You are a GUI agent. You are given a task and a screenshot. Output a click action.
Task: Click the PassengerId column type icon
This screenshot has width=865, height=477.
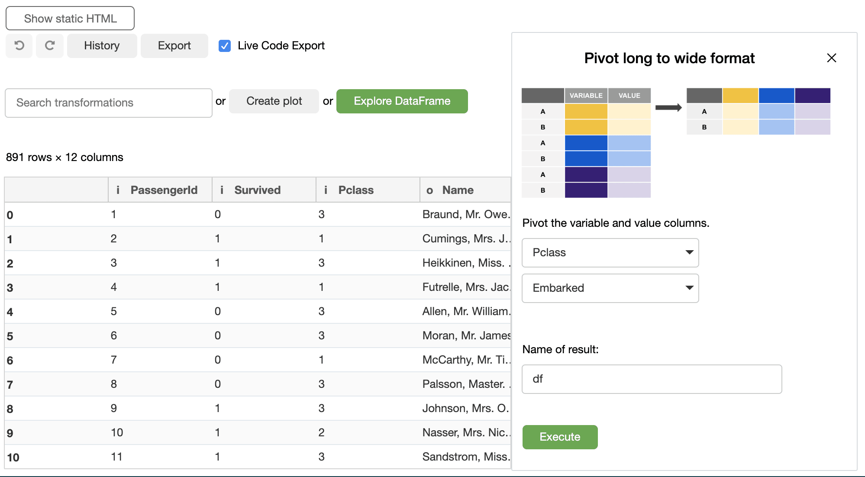(118, 190)
